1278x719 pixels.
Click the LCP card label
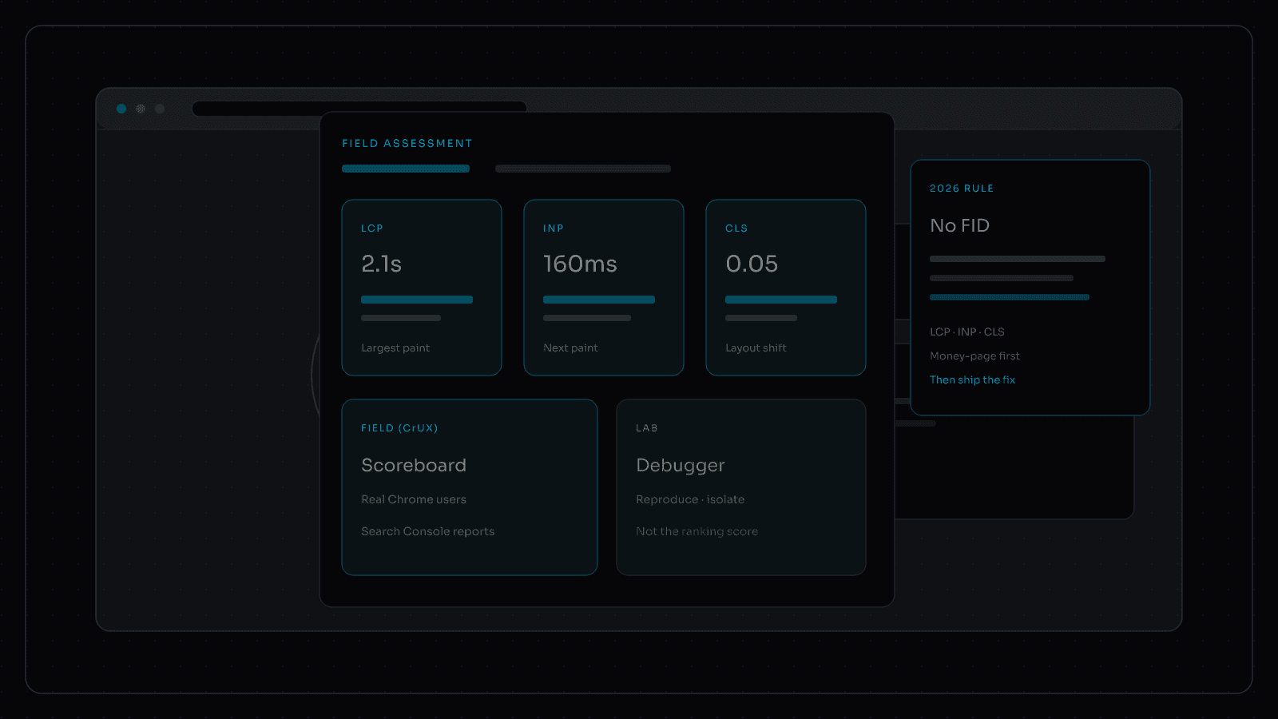[372, 228]
